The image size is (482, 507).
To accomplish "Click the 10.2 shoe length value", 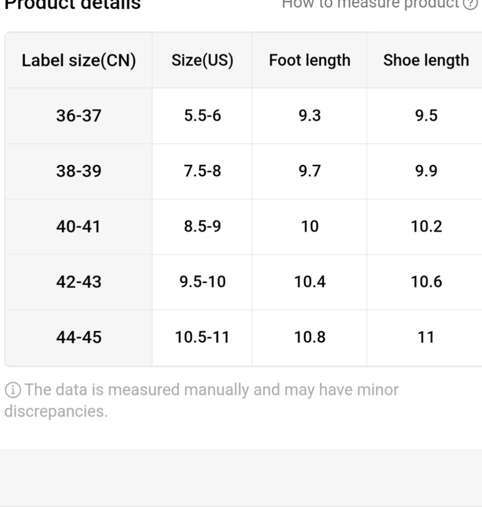I will pyautogui.click(x=426, y=227).
